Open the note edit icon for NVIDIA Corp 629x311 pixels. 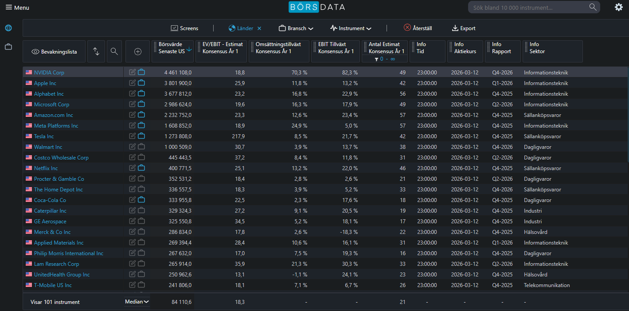pos(133,72)
